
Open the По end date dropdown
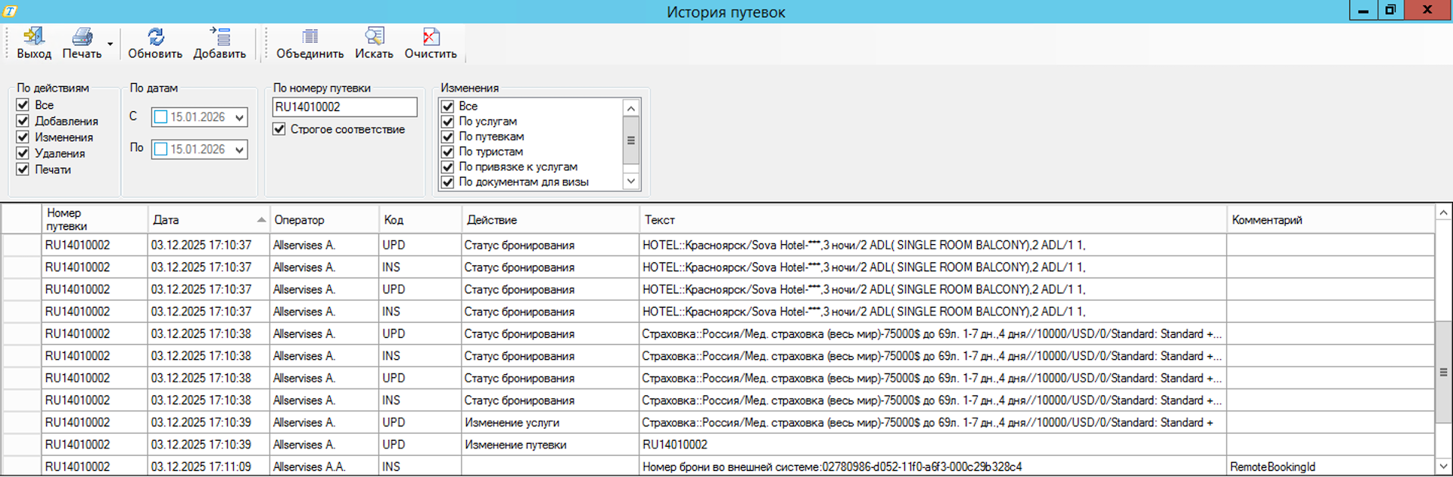click(239, 150)
